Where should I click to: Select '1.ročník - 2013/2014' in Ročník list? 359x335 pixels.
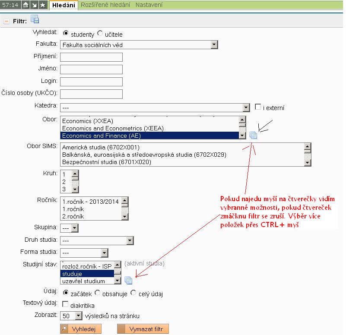[91, 202]
